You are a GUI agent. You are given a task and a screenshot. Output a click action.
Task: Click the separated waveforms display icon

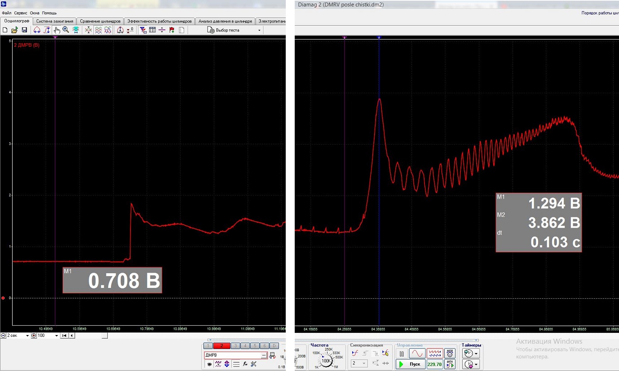pos(98,30)
